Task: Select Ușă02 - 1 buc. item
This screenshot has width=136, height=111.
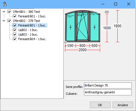Action: 28,30
